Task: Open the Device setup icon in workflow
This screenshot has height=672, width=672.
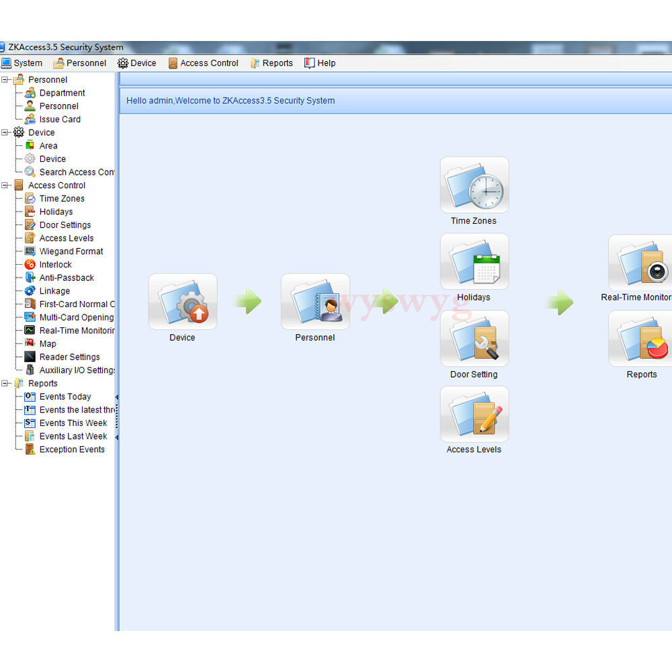Action: tap(182, 302)
